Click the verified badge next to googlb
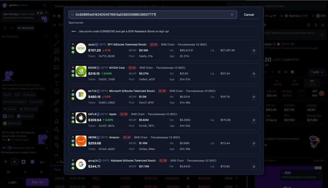 coord(100,161)
